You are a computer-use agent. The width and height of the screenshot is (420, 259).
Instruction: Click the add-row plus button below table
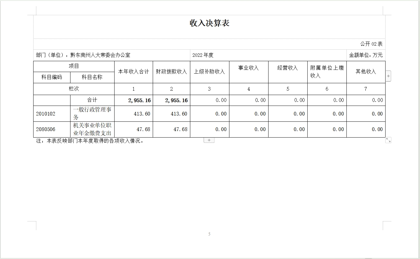209,140
